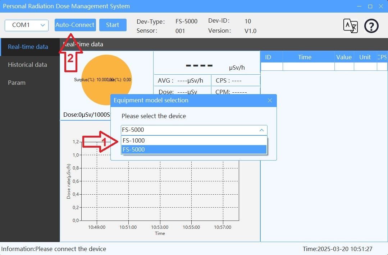
Task: Open the Param tab
Action: click(17, 83)
